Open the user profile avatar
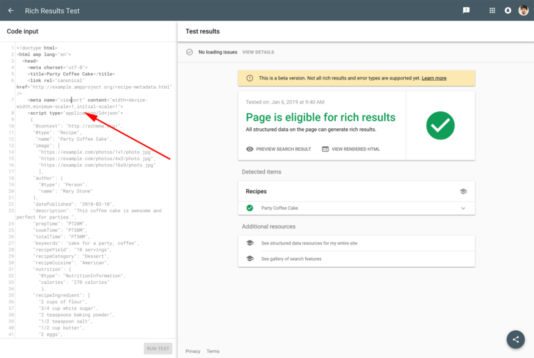The image size is (534, 358). coord(523,11)
